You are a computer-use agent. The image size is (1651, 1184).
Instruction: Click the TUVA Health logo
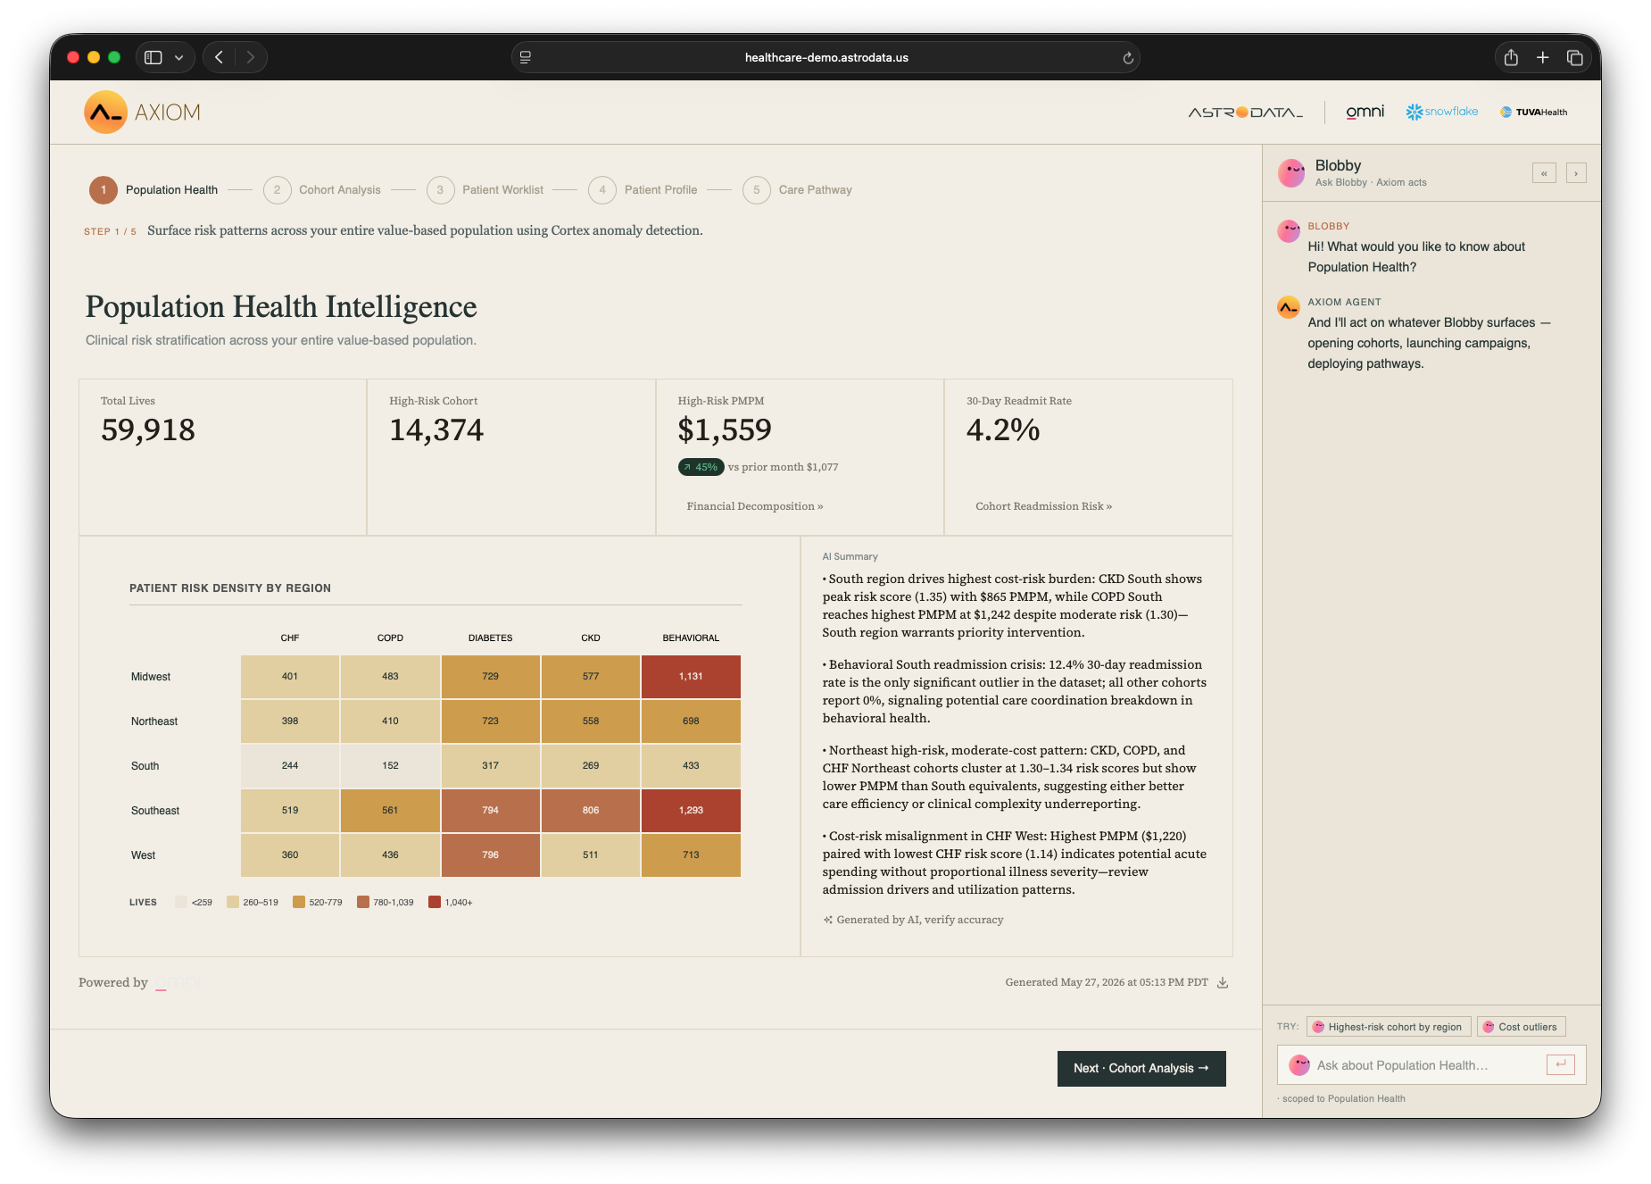[1534, 113]
